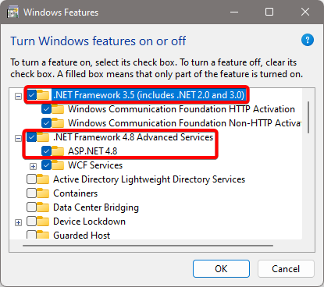Click folder icon of Active Directory Lightweight Directory Services

pyautogui.click(x=43, y=179)
